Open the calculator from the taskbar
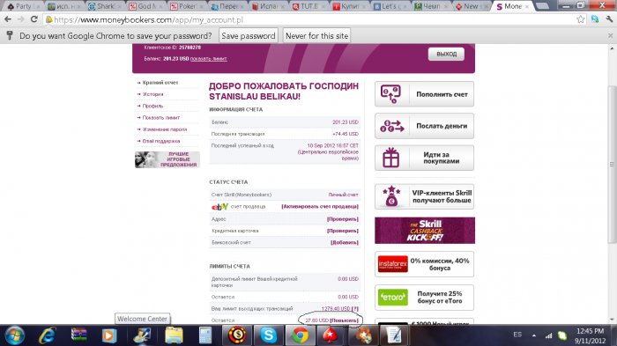 tap(205, 335)
